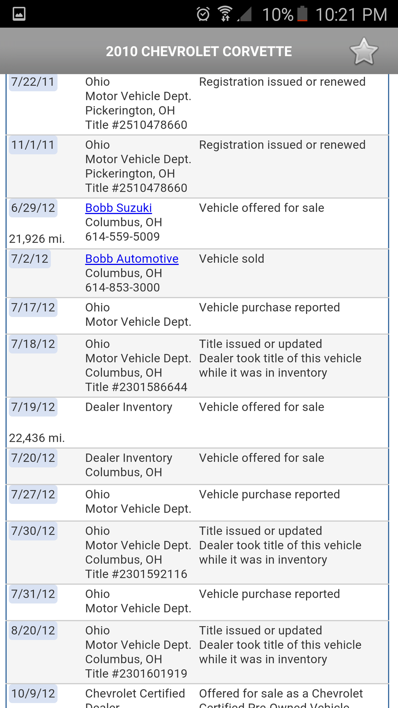Image resolution: width=398 pixels, height=708 pixels.
Task: Tap the cellular signal icon
Action: point(245,14)
